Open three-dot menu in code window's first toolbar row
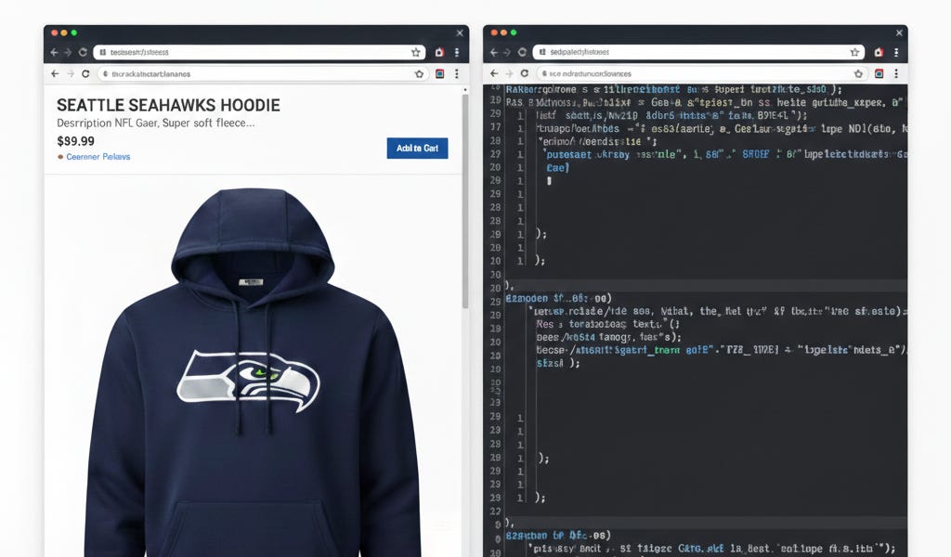This screenshot has height=557, width=951. pyautogui.click(x=896, y=52)
